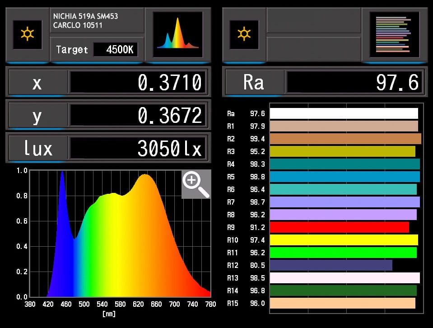Tap the lux display item label

(37, 148)
